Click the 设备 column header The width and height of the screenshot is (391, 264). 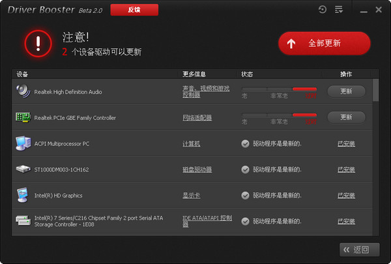point(22,74)
